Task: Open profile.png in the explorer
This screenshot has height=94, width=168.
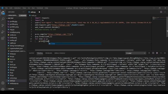Action: 14,24
